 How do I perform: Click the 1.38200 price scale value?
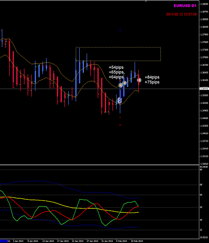click(204, 27)
